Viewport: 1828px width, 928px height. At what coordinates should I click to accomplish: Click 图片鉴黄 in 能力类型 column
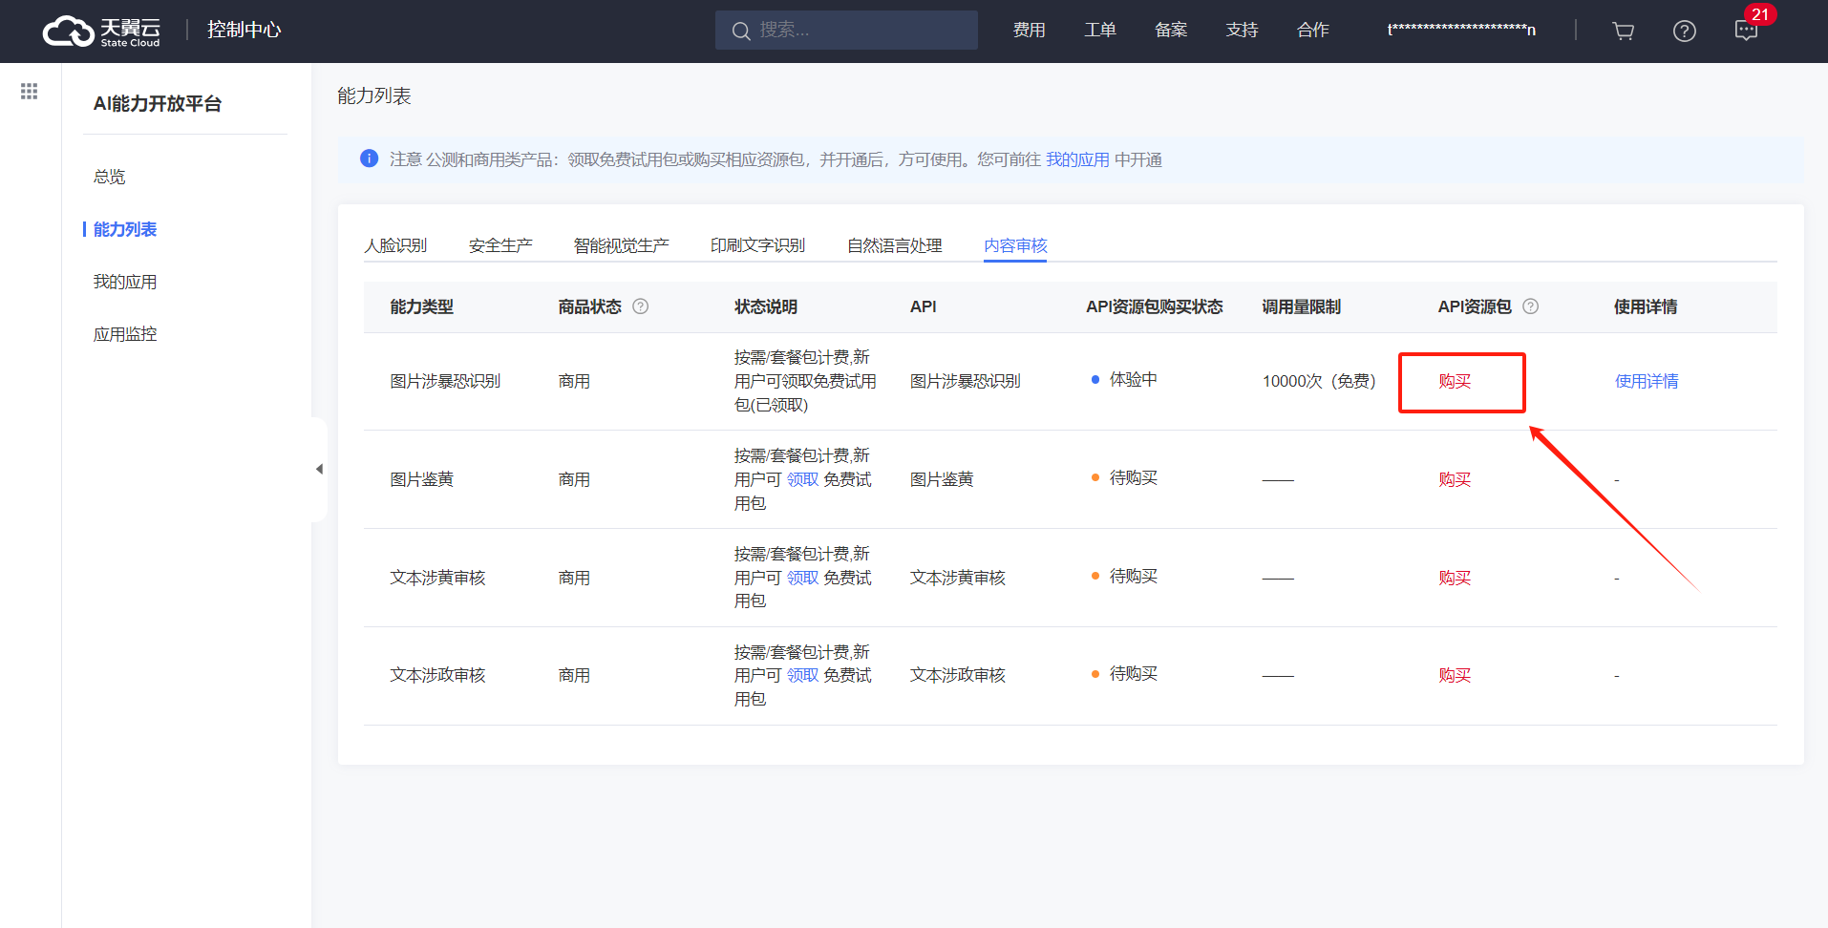coord(421,479)
